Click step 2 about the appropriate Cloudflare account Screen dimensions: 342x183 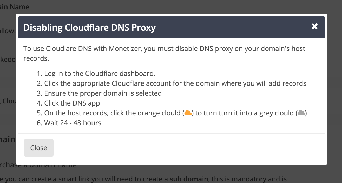point(175,83)
